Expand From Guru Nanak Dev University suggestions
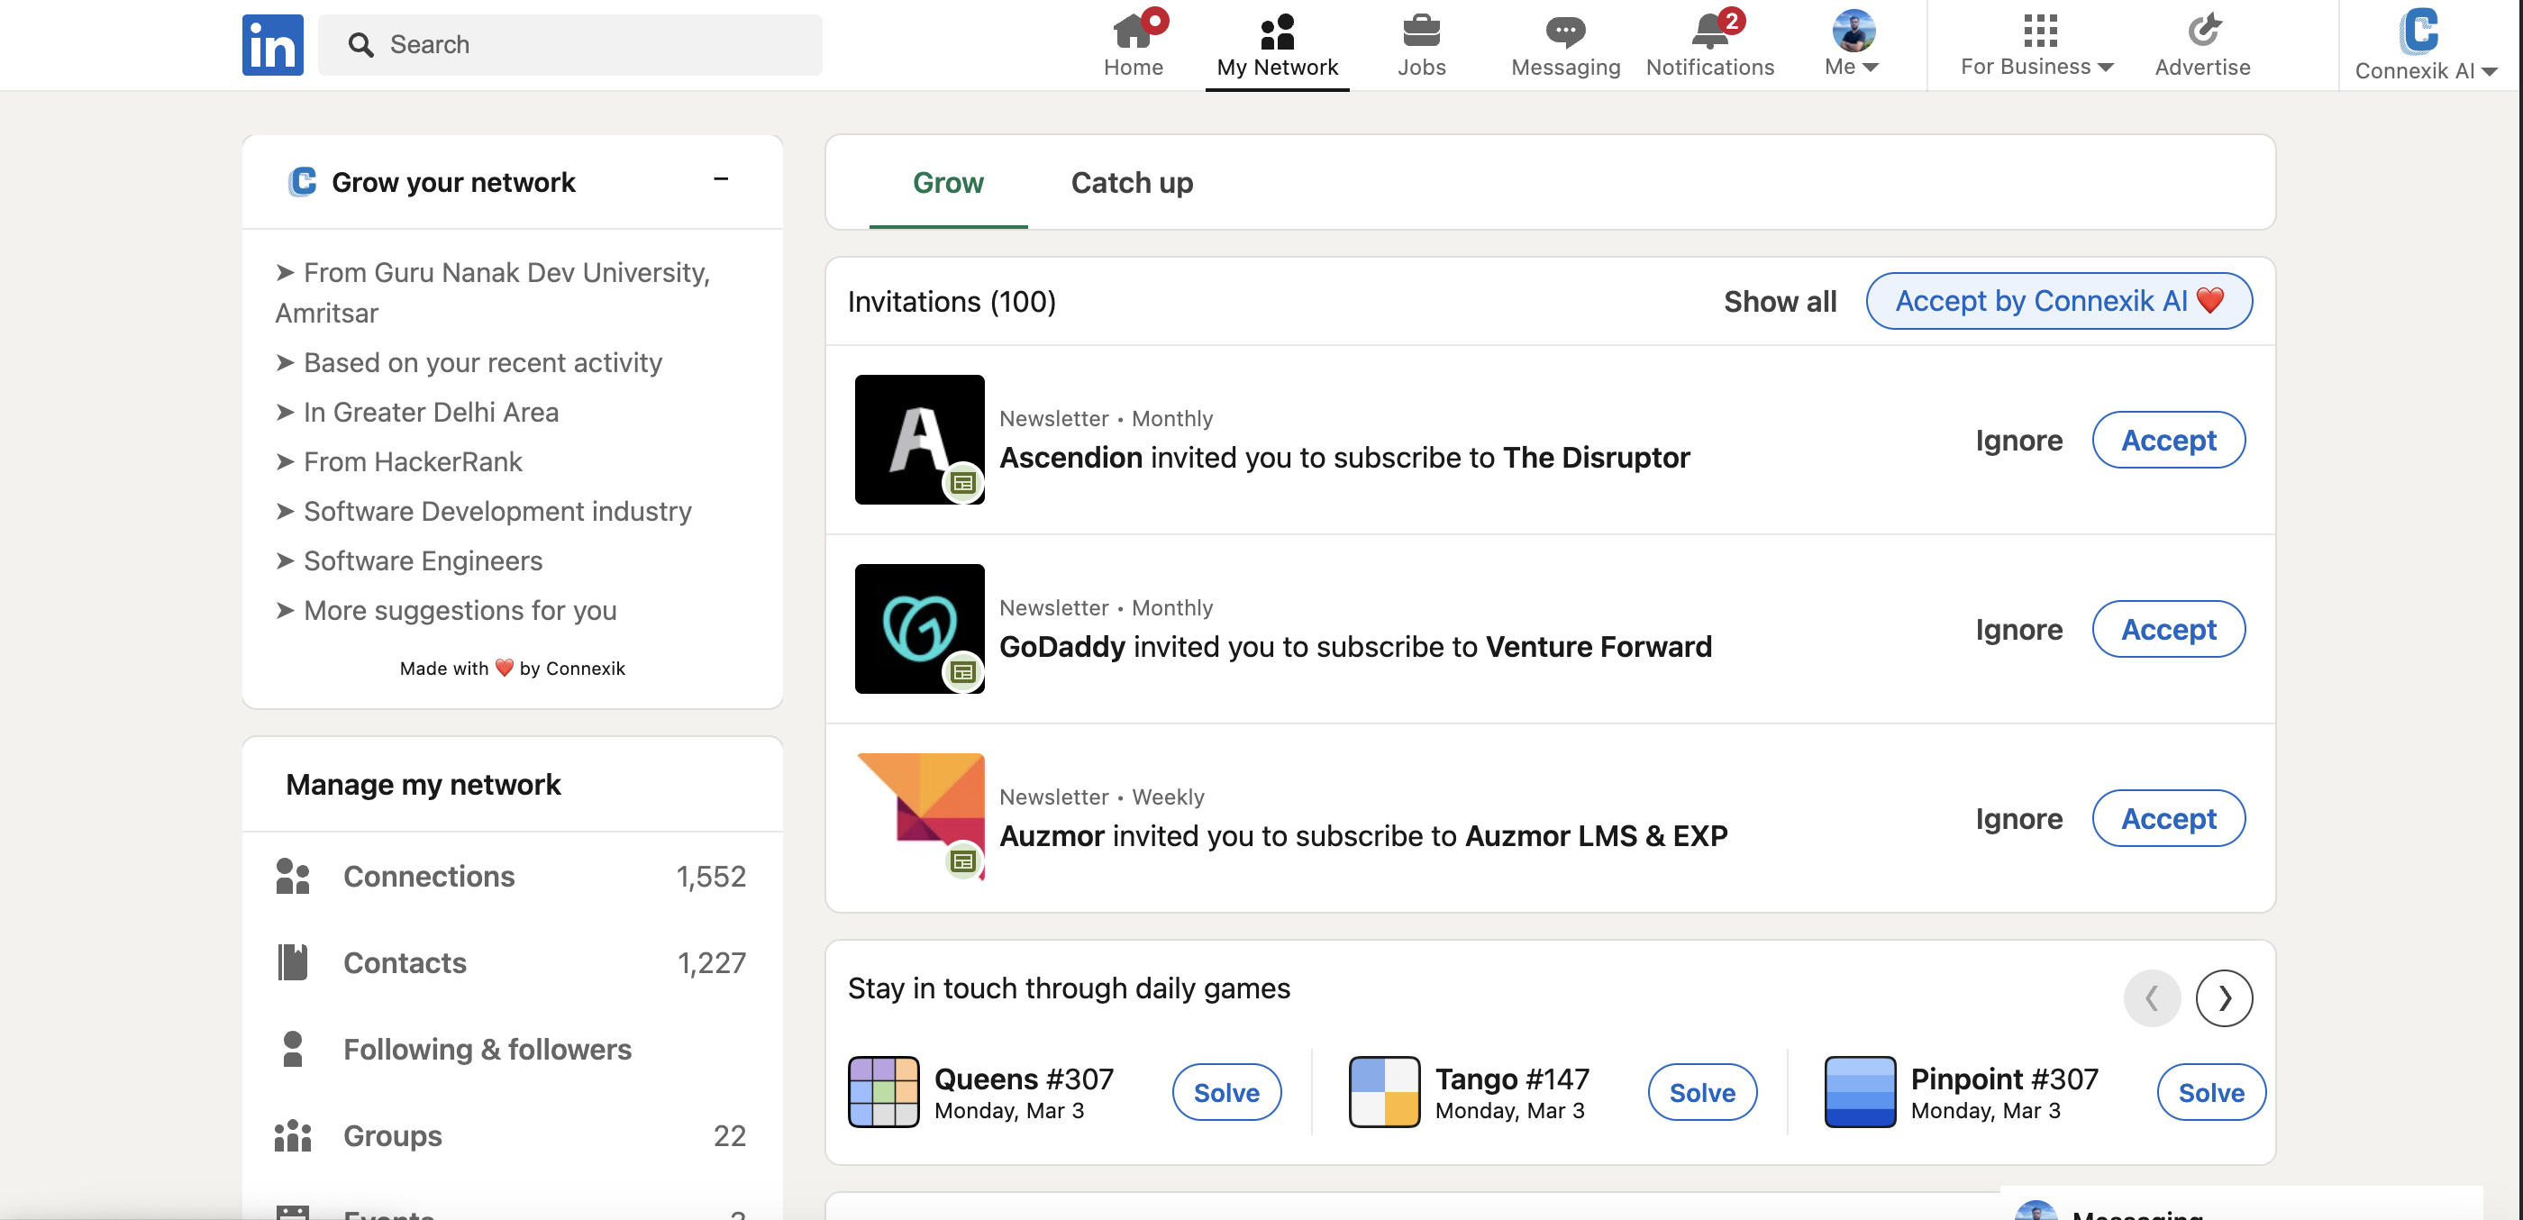This screenshot has height=1220, width=2523. pyautogui.click(x=493, y=293)
